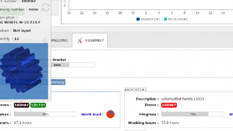Viewport: 233px width, 131px height.
Task: Click the crossed tools Assembly icon
Action: click(80, 40)
